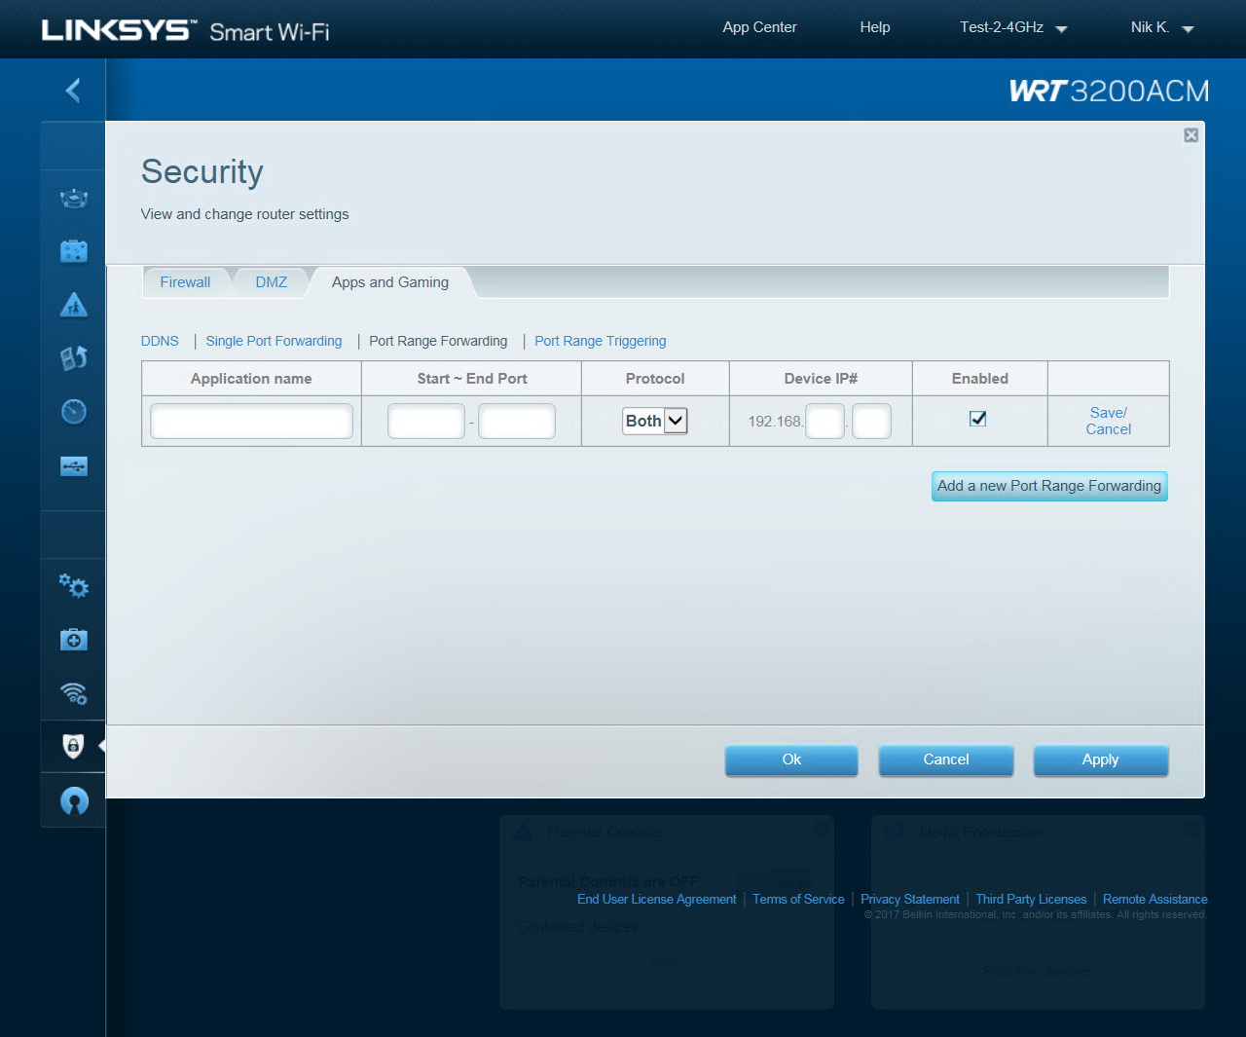
Task: Open the Connectivity gears sidebar icon
Action: pyautogui.click(x=74, y=586)
